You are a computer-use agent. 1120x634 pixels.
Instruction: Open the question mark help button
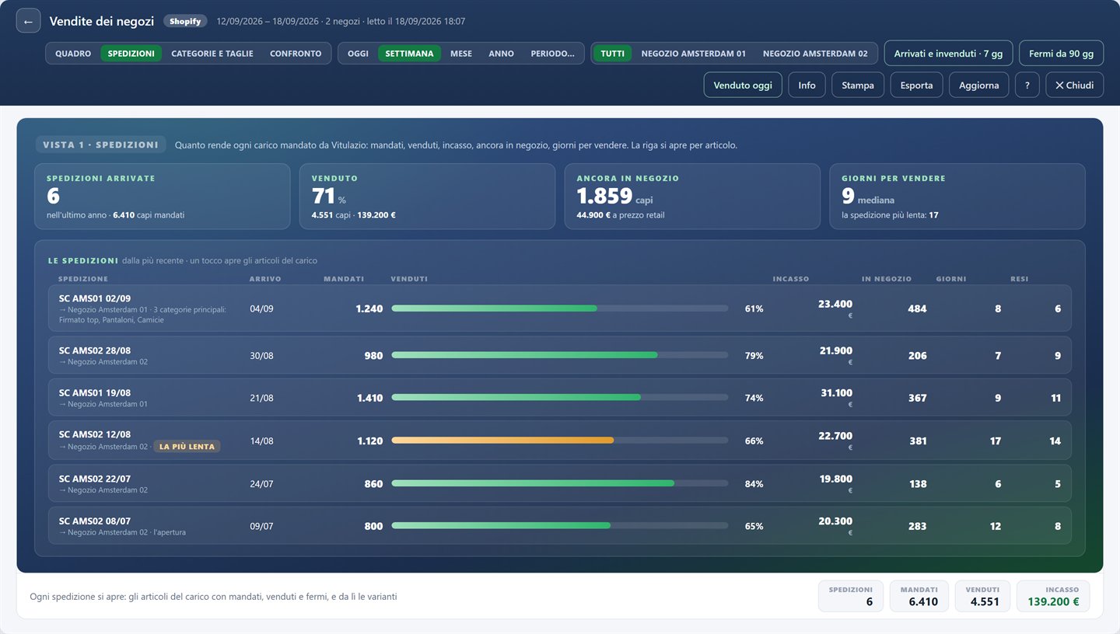[x=1027, y=85]
